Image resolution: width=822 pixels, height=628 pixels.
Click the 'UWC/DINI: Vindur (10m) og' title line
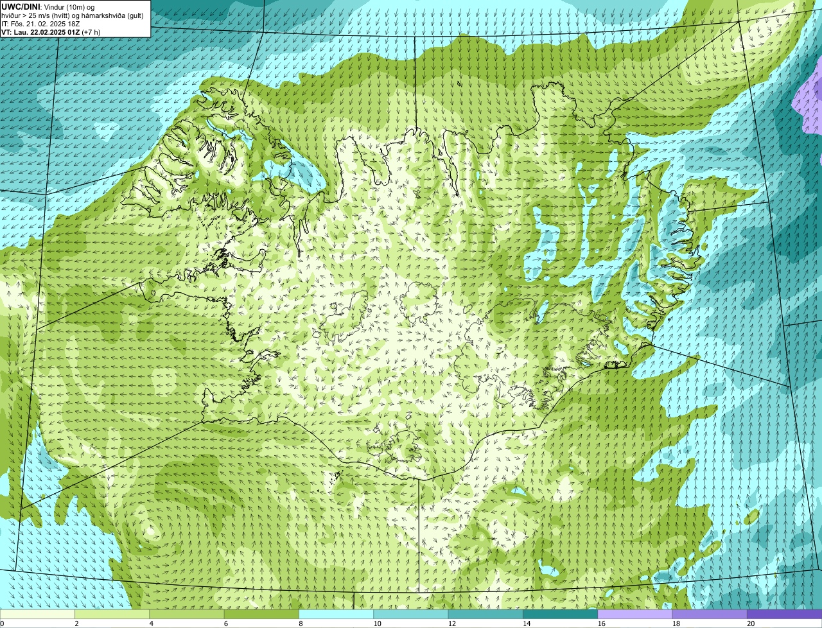(x=48, y=6)
